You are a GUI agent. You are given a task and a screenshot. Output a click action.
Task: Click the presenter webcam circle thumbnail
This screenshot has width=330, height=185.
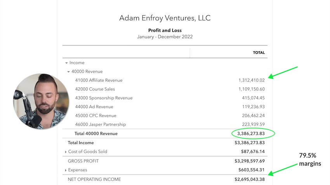tap(41, 101)
